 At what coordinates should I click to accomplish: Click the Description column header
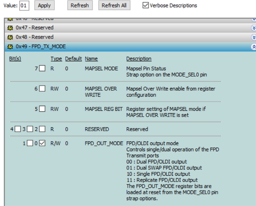[139, 59]
